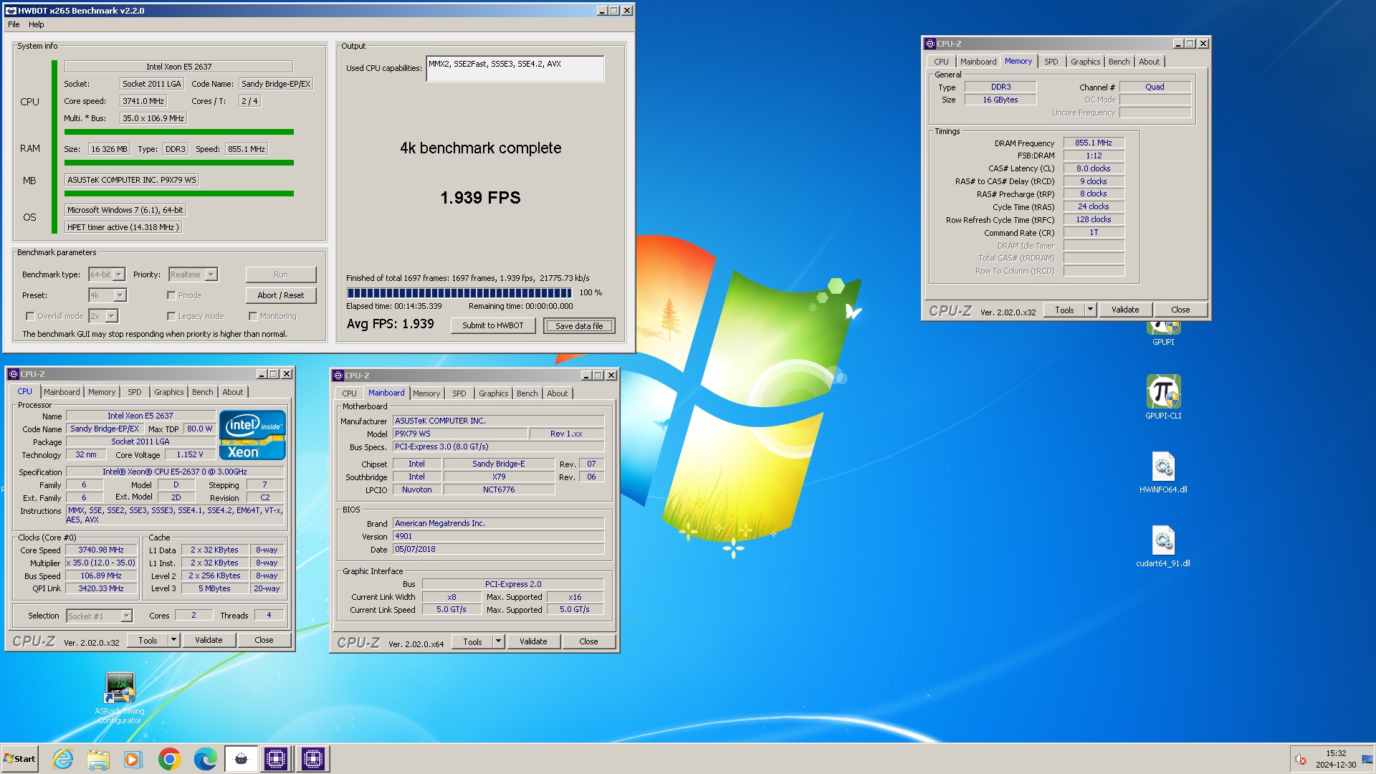Expand Tools arrow in CPU-Z Memory window
Screen dimensions: 1376x774
point(1090,310)
